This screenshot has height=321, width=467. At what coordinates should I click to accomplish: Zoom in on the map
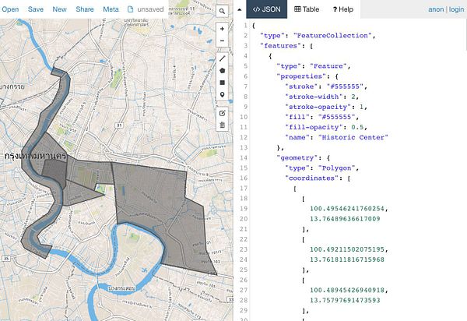click(222, 29)
